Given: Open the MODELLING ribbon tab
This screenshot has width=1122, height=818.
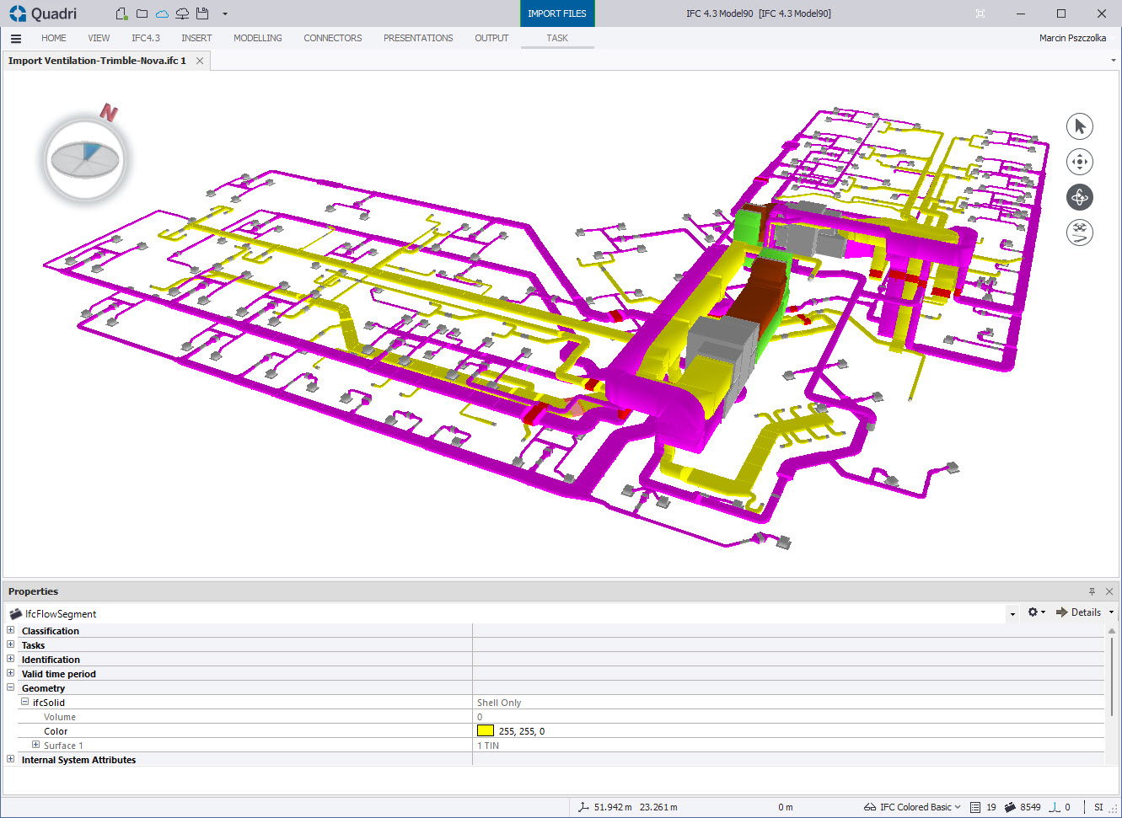Looking at the screenshot, I should pos(258,38).
